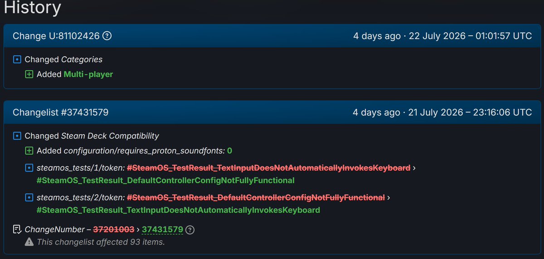The image size is (544, 259).
Task: Click the History heading
Action: (x=32, y=7)
